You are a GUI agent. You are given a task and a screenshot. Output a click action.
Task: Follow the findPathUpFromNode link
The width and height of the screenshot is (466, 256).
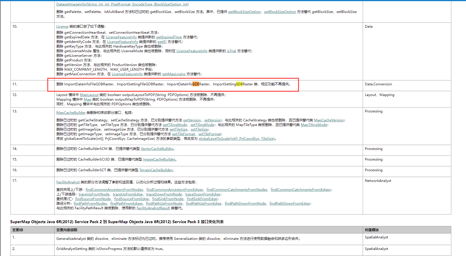(164, 204)
